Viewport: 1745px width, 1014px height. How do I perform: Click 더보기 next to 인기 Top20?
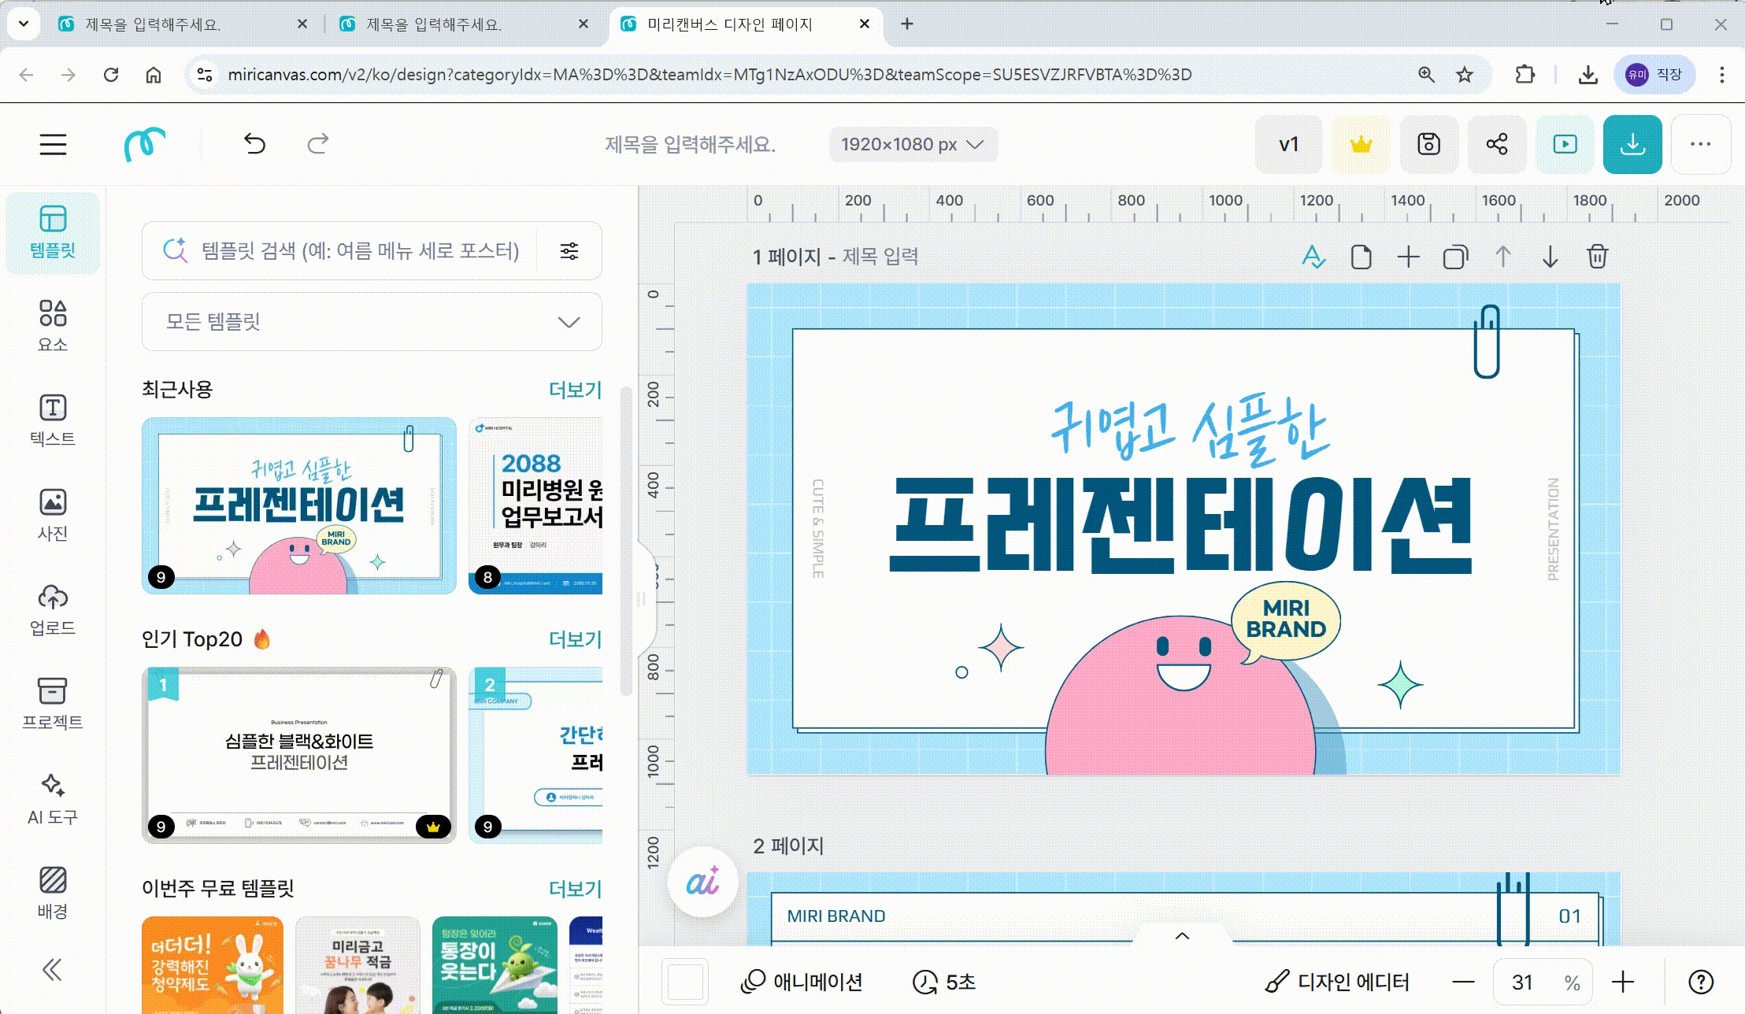tap(575, 639)
